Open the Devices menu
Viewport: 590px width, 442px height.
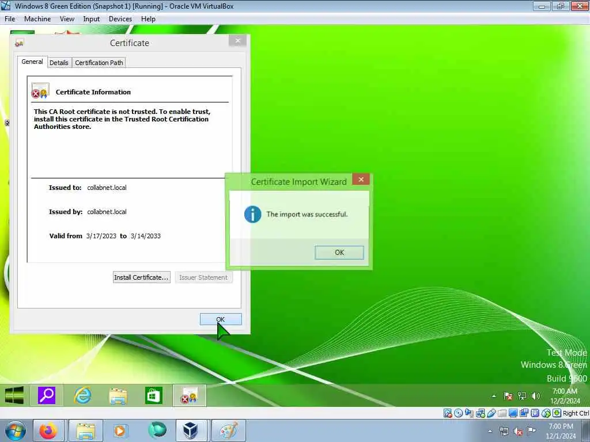coord(120,19)
